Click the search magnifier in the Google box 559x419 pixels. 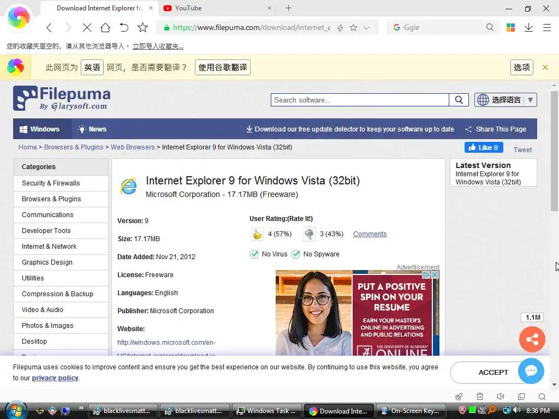(490, 27)
